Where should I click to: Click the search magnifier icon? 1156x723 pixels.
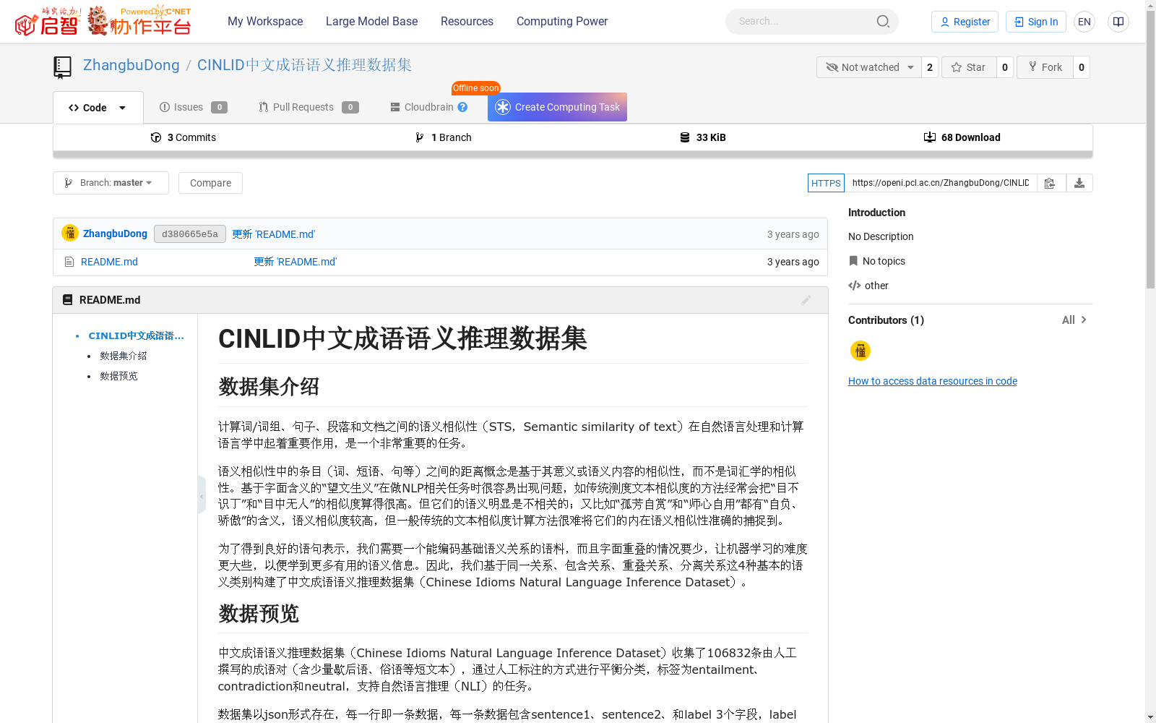coord(882,21)
